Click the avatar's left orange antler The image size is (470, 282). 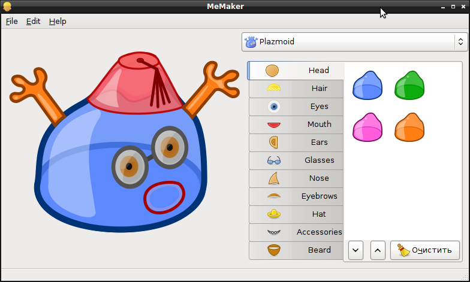[x=37, y=96]
